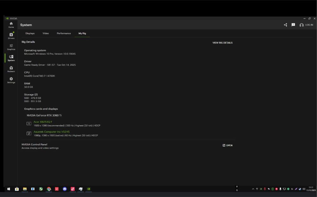317x197 pixels.
Task: Click the NVIDIA Control Panel label
Action: pos(34,144)
